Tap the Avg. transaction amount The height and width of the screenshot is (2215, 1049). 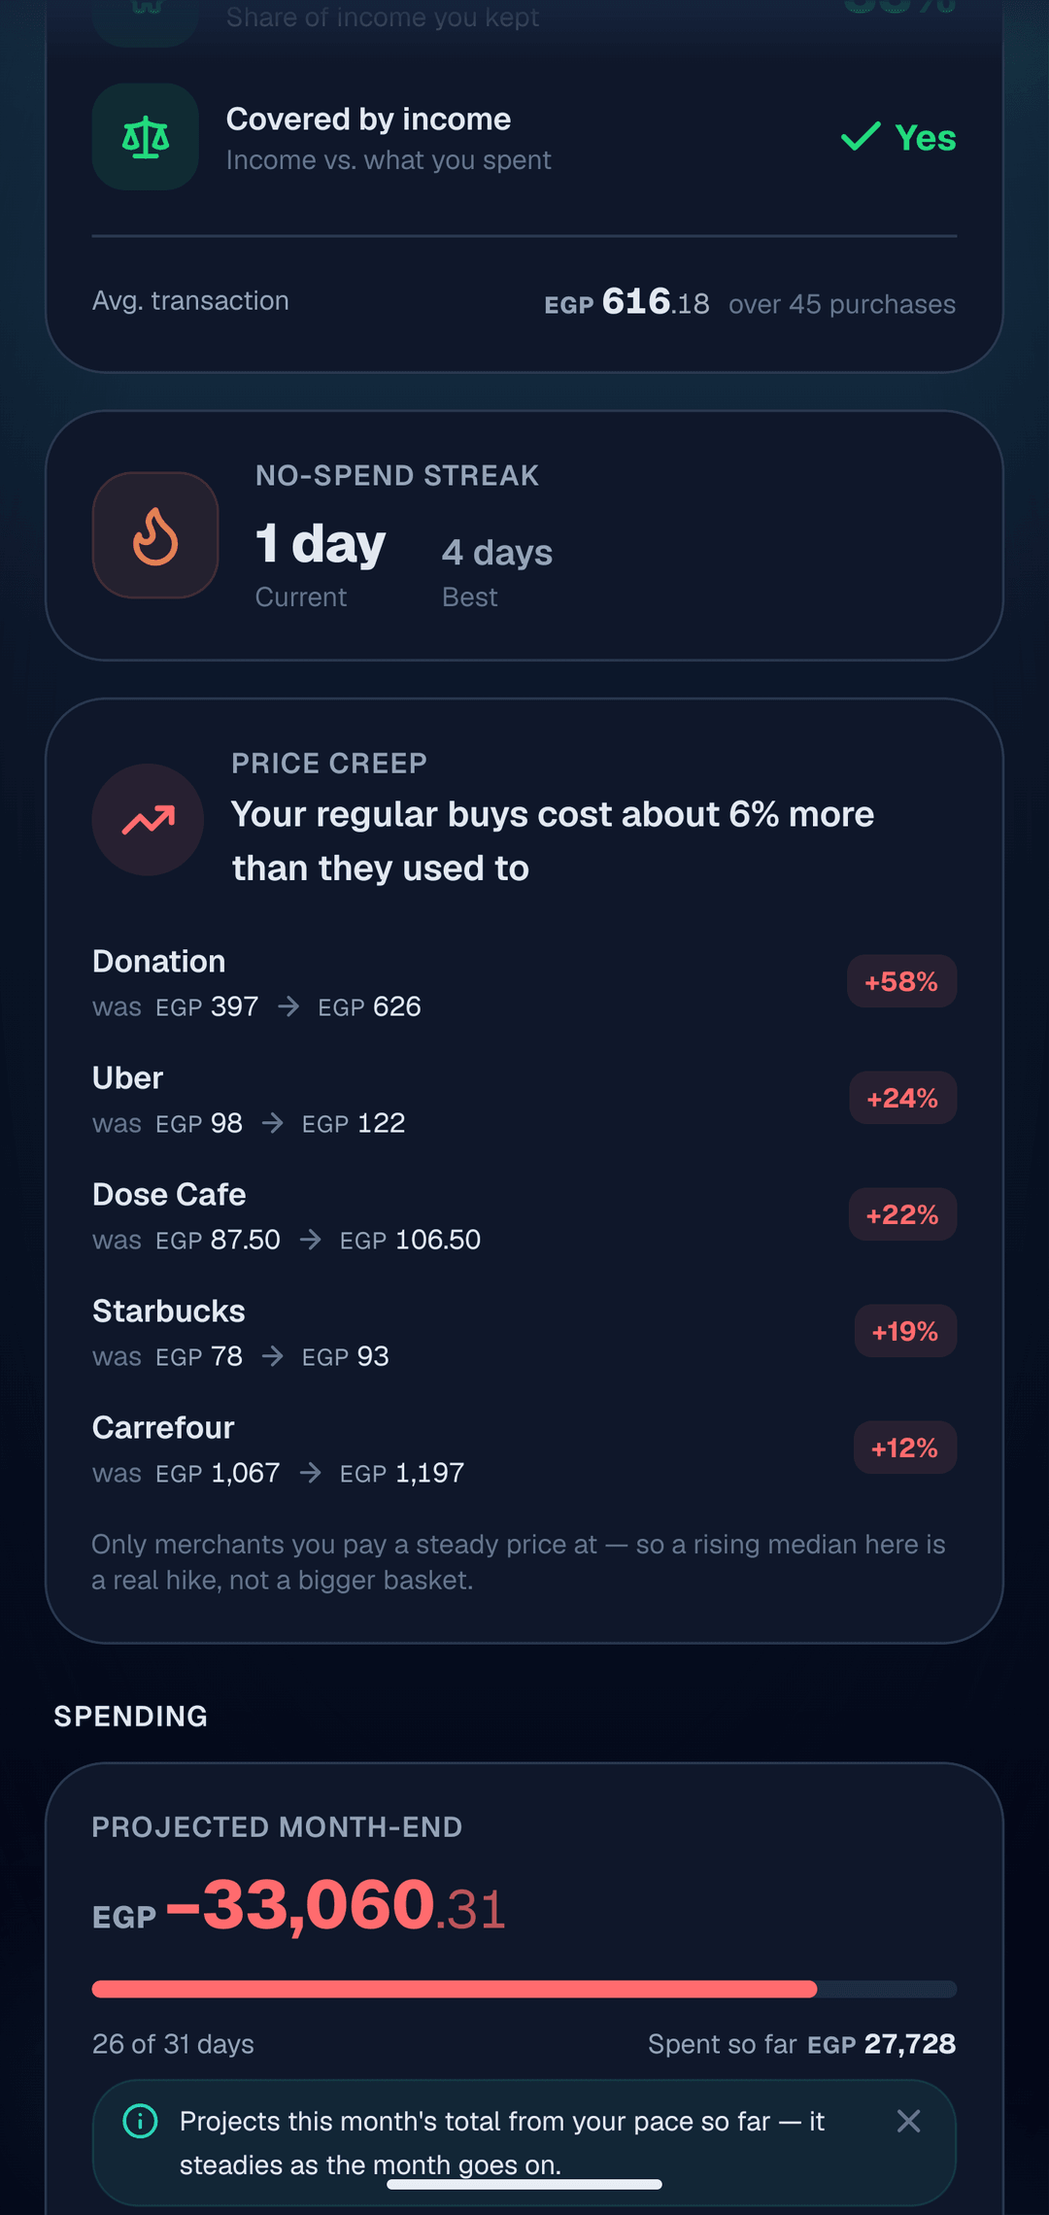626,302
